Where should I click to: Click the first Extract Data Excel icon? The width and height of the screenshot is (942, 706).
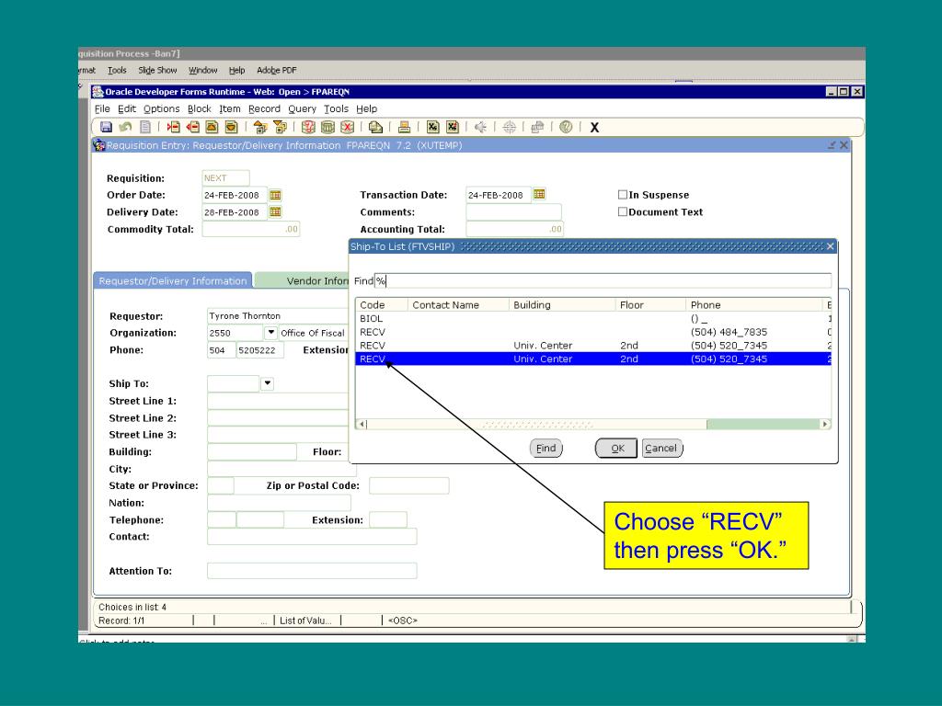click(432, 127)
